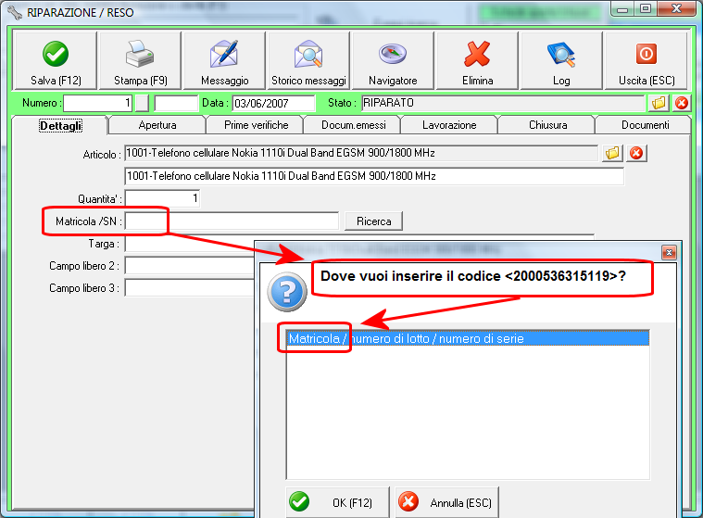The height and width of the screenshot is (518, 703).
Task: Click the Stato field showing RIPARATO
Action: pos(503,103)
